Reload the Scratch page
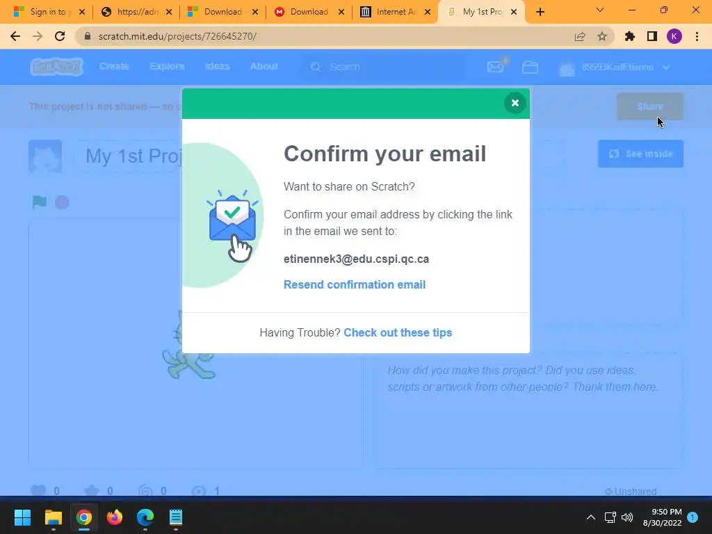712x534 pixels. pos(60,36)
